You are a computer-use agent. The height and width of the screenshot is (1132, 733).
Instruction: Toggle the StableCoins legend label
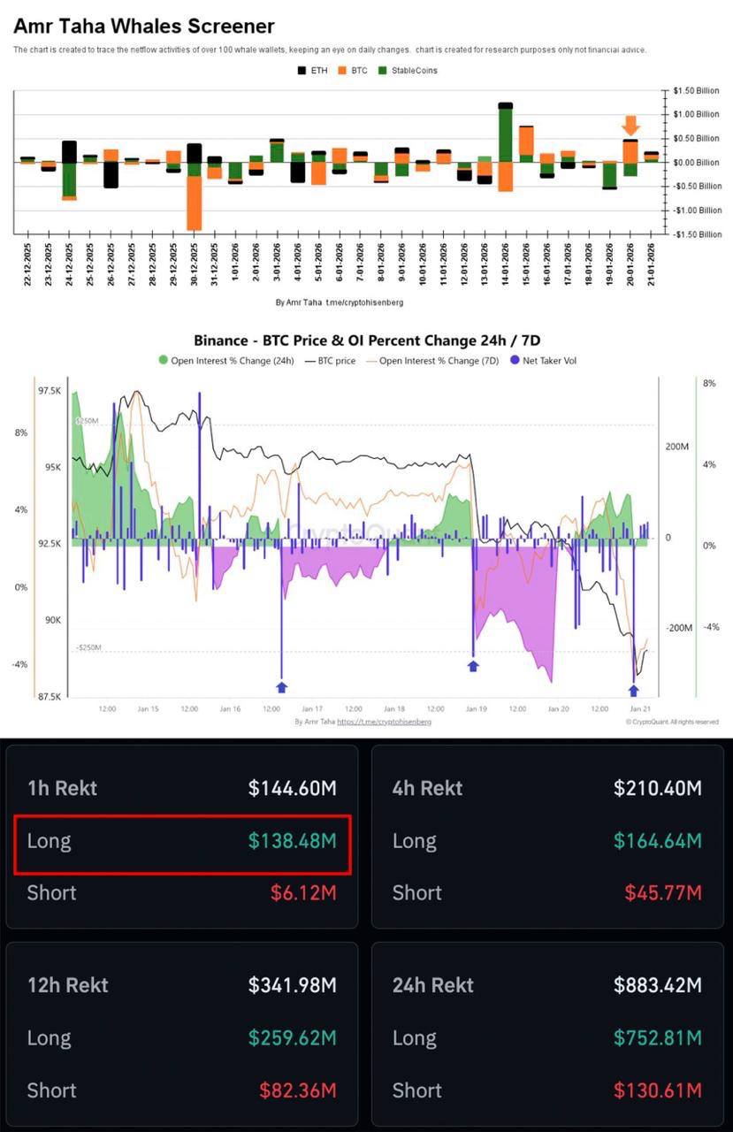coord(414,70)
